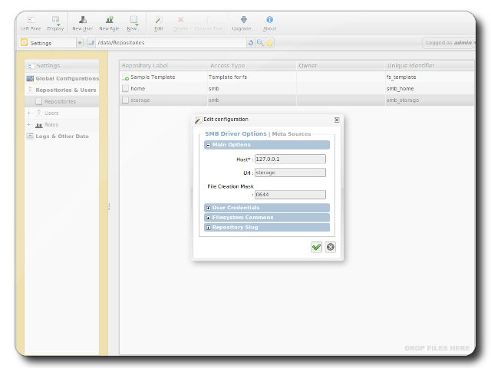Click the bookmark star icon in path bar
The image size is (491, 368).
[270, 43]
